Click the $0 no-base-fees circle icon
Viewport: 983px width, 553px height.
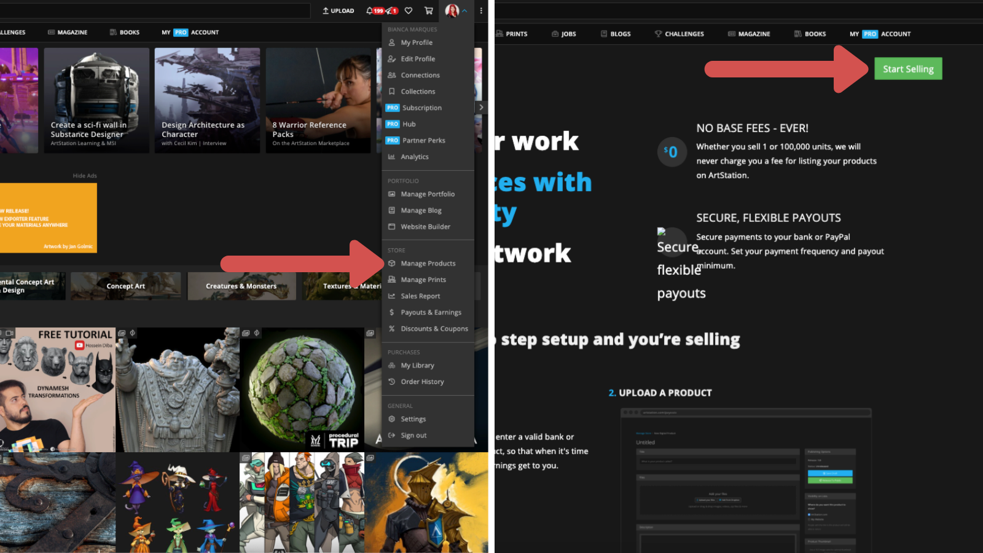click(x=672, y=152)
